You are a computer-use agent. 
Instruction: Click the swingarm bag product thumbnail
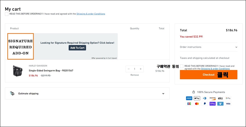click(x=18, y=71)
